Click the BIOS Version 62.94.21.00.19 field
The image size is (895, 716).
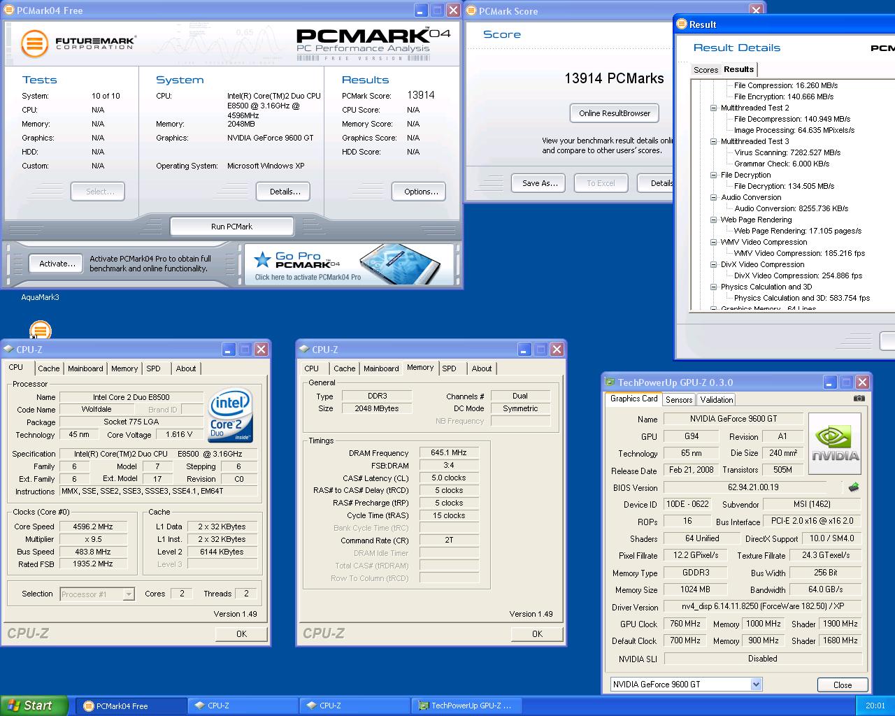coord(752,487)
